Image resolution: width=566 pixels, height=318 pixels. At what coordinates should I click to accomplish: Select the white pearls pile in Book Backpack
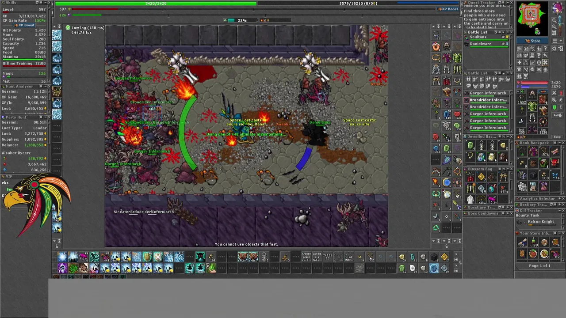(x=522, y=186)
